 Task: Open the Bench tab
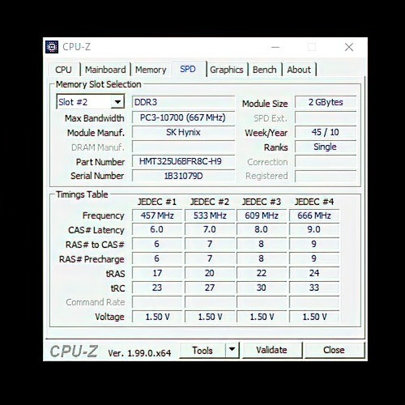tap(264, 70)
